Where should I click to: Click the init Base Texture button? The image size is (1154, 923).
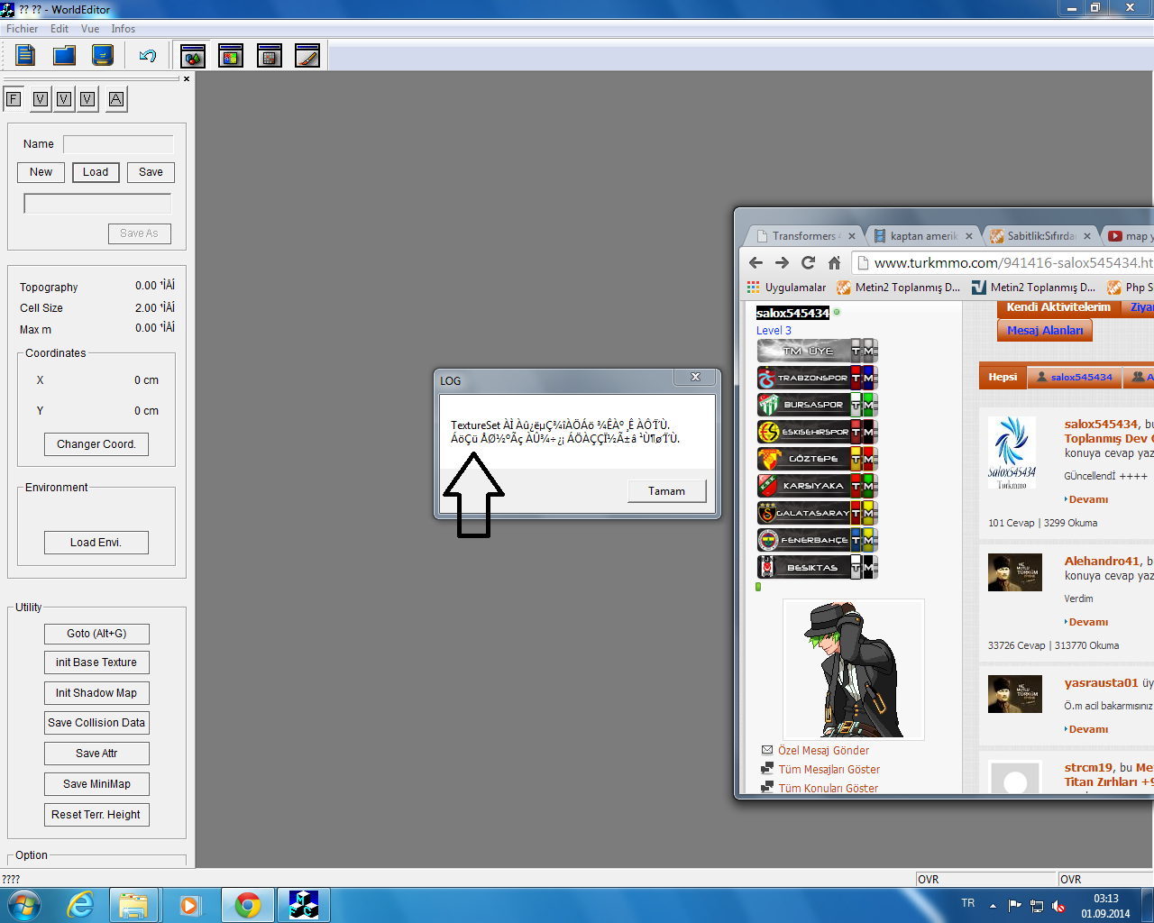pos(96,663)
